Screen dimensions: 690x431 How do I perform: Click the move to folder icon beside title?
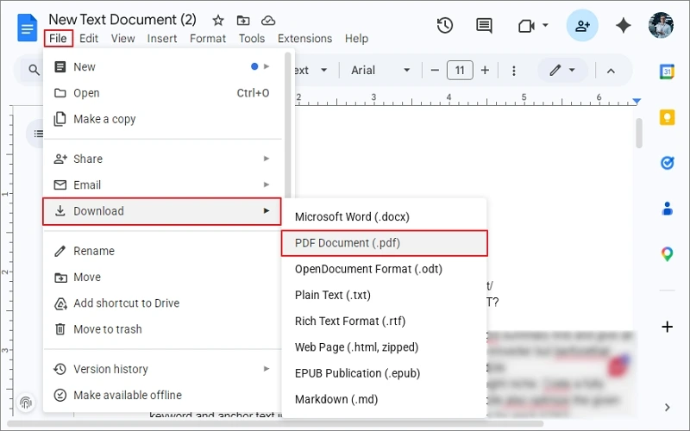click(243, 20)
